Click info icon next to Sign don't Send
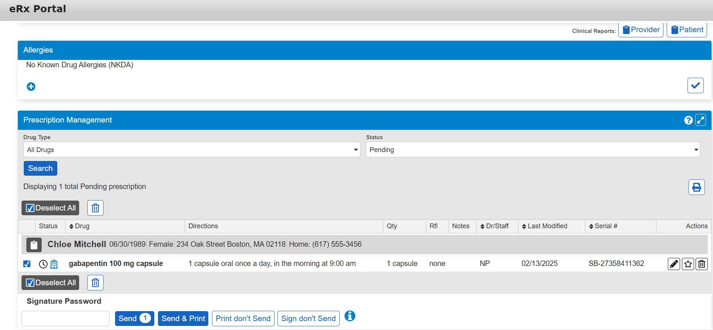This screenshot has height=330, width=713. [350, 316]
